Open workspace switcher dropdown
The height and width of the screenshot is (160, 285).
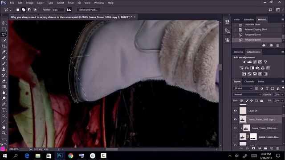279,10
